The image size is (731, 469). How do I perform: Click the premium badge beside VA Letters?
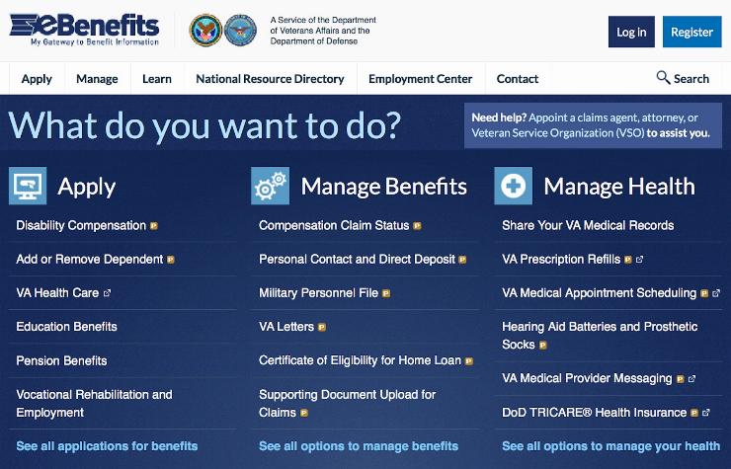click(322, 327)
